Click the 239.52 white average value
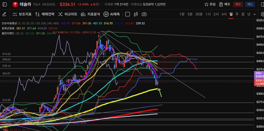Image resolution: width=264 pixels, height=131 pixels. point(140,23)
